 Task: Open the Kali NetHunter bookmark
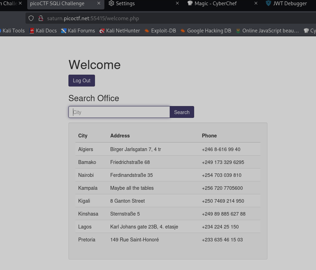click(119, 31)
